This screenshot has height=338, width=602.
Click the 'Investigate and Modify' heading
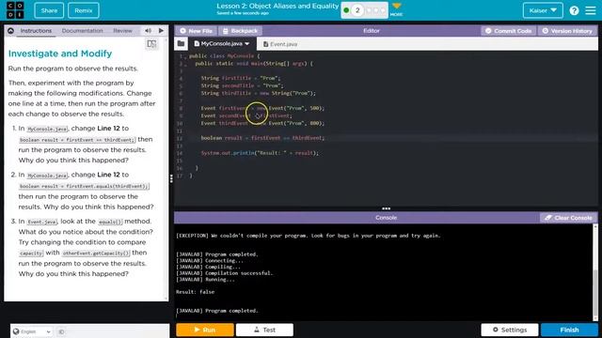point(60,54)
